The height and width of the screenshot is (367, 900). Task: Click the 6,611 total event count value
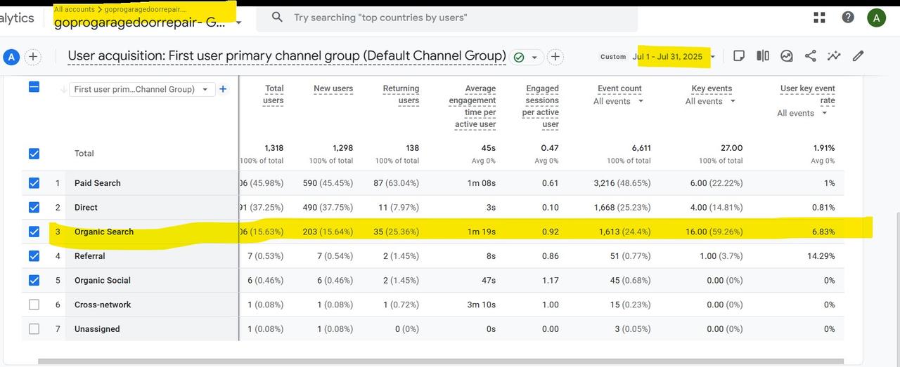[640, 148]
